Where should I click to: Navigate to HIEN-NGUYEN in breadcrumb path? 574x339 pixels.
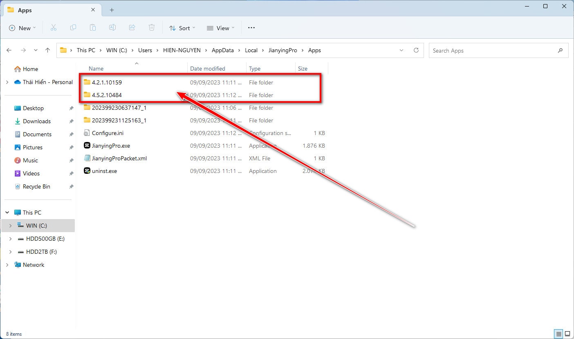click(182, 50)
